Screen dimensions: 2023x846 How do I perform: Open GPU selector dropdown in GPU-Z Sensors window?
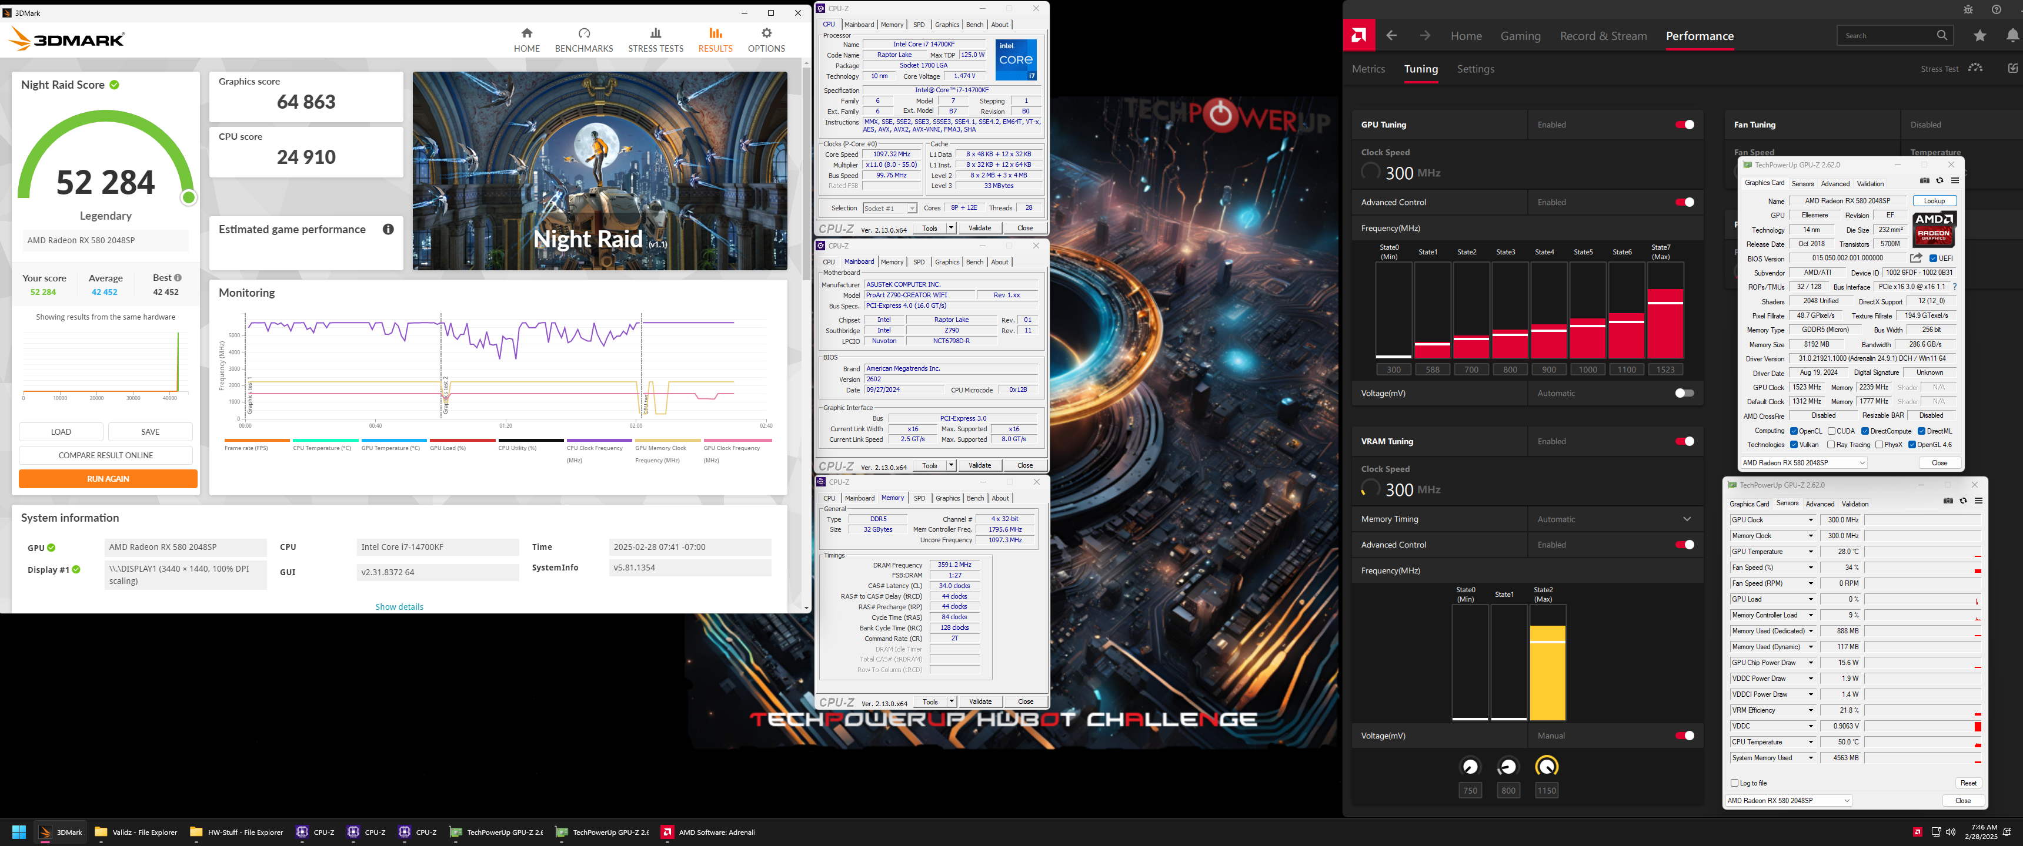[x=1789, y=801]
